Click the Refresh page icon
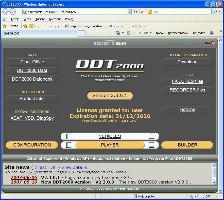The image size is (224, 200). pyautogui.click(x=135, y=12)
